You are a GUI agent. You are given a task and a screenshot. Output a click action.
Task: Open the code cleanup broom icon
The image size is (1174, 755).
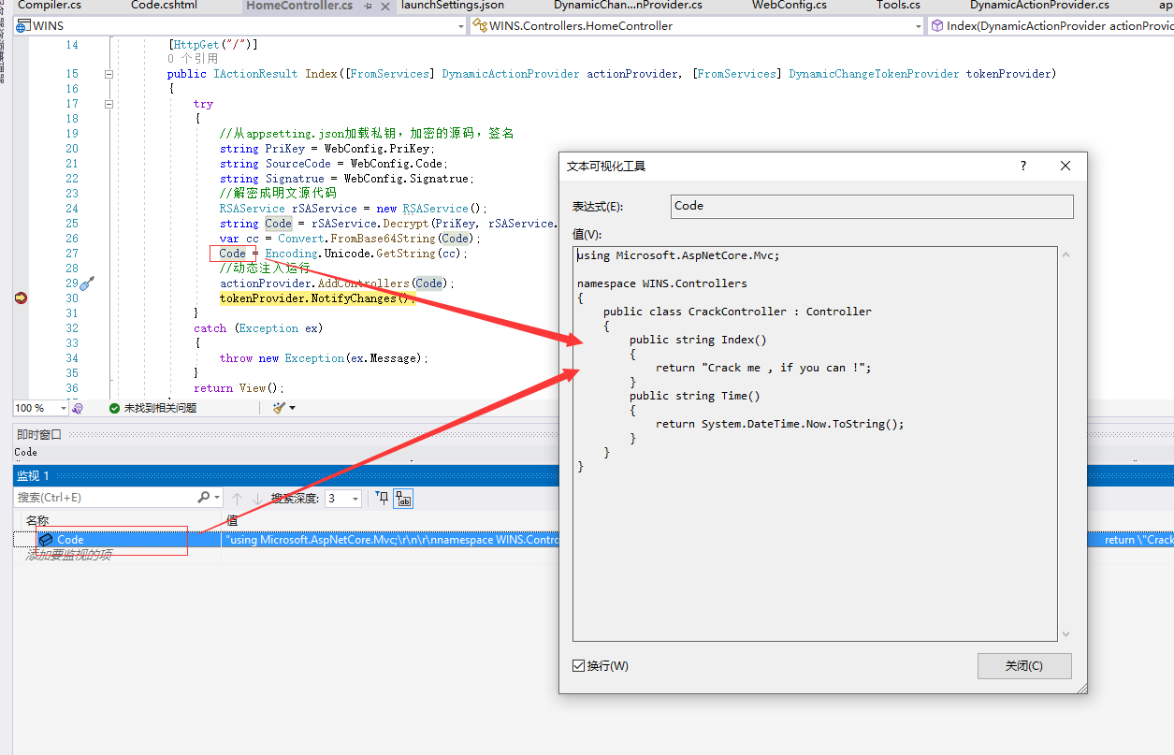(x=279, y=408)
